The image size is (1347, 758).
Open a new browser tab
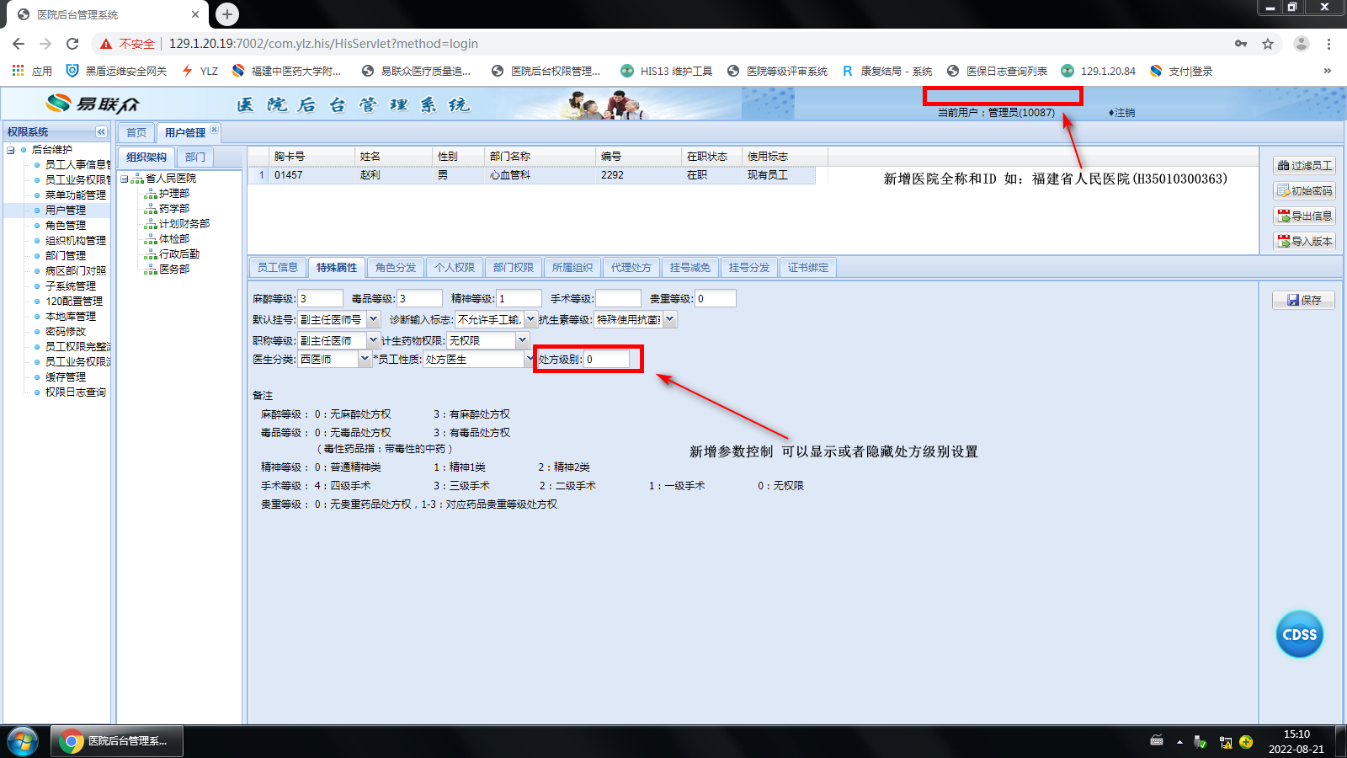coord(226,14)
